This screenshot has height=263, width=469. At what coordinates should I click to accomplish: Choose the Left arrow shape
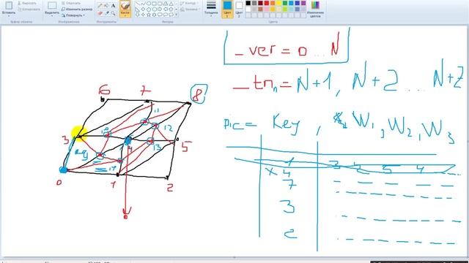166,9
